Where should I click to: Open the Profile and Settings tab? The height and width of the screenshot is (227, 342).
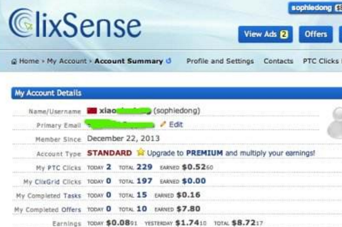click(x=220, y=61)
